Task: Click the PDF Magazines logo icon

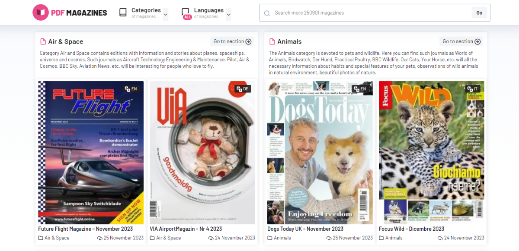Action: [41, 13]
